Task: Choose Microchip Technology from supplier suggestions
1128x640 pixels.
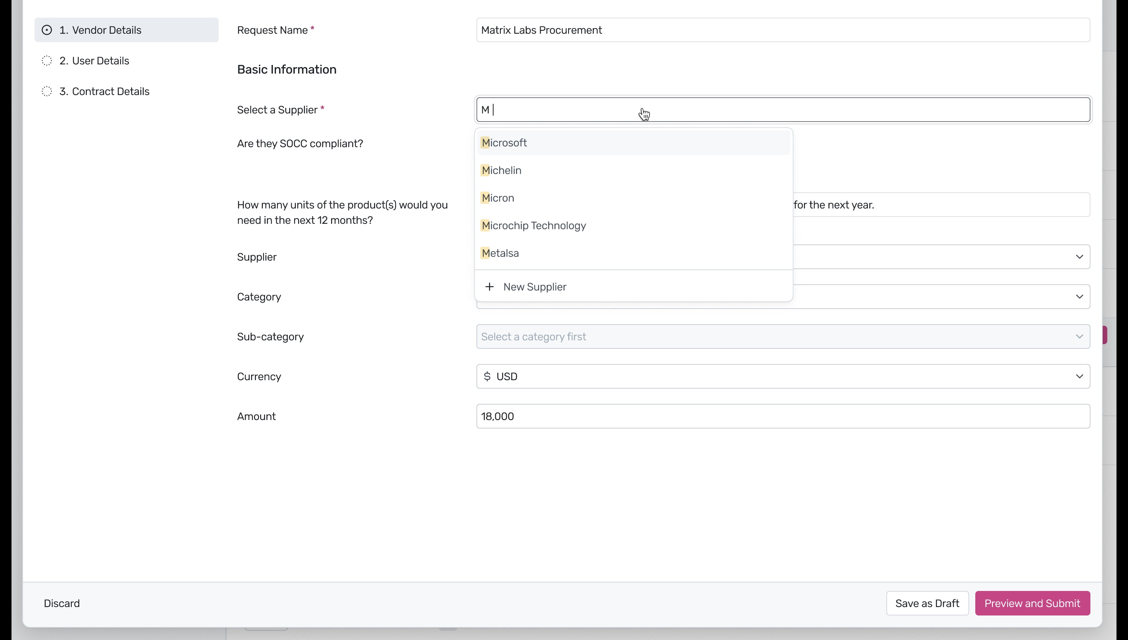Action: click(633, 226)
